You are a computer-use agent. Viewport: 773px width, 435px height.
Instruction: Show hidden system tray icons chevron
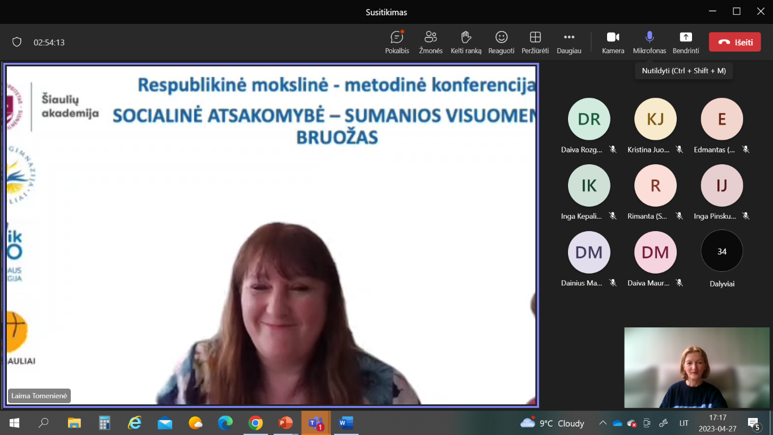(603, 423)
